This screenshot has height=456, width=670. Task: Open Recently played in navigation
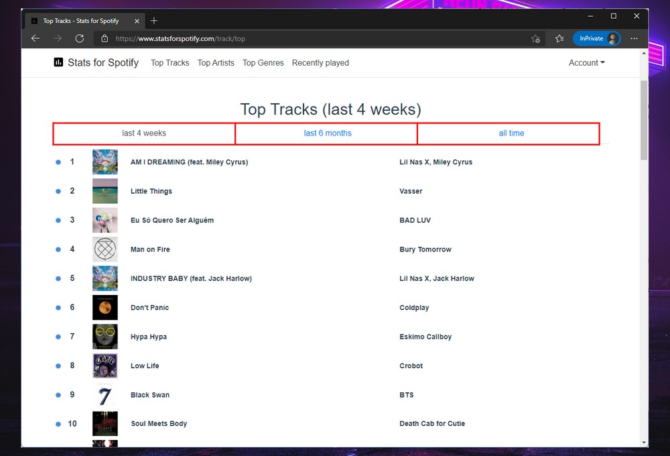coord(320,63)
